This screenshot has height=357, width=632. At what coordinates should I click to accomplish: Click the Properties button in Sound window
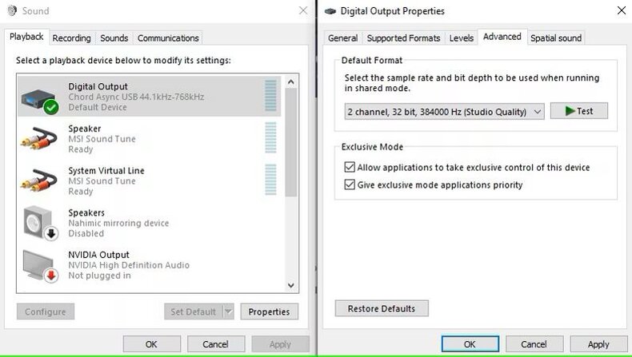[269, 311]
